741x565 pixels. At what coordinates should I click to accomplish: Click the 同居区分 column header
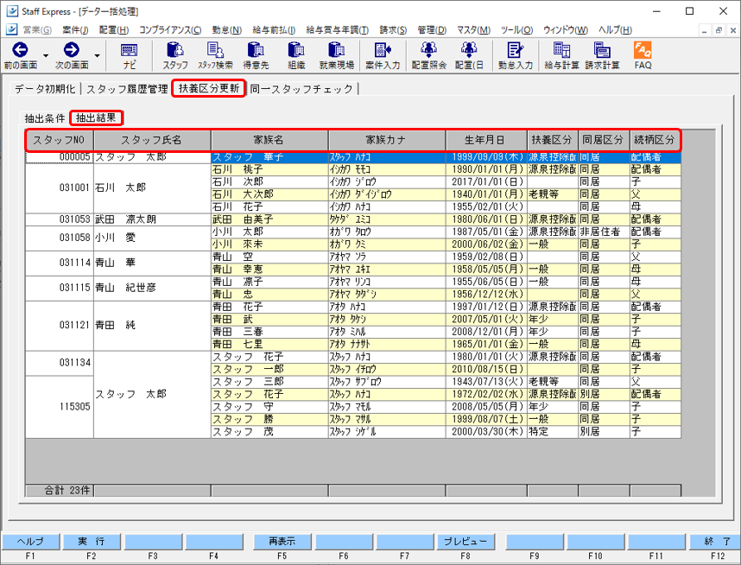click(603, 140)
